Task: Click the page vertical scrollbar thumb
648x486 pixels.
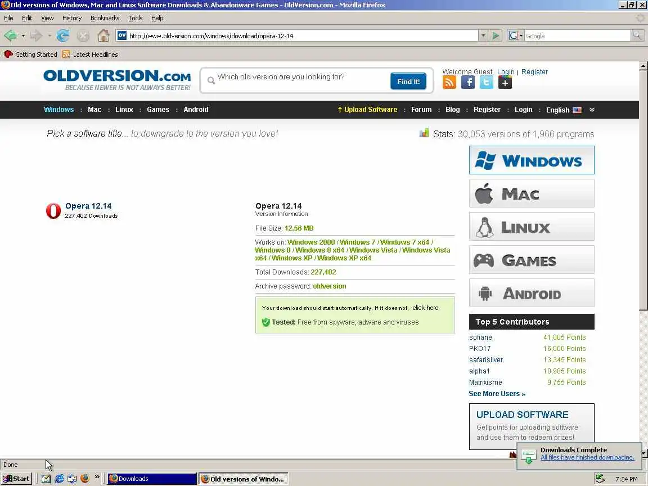Action: pyautogui.click(x=643, y=189)
